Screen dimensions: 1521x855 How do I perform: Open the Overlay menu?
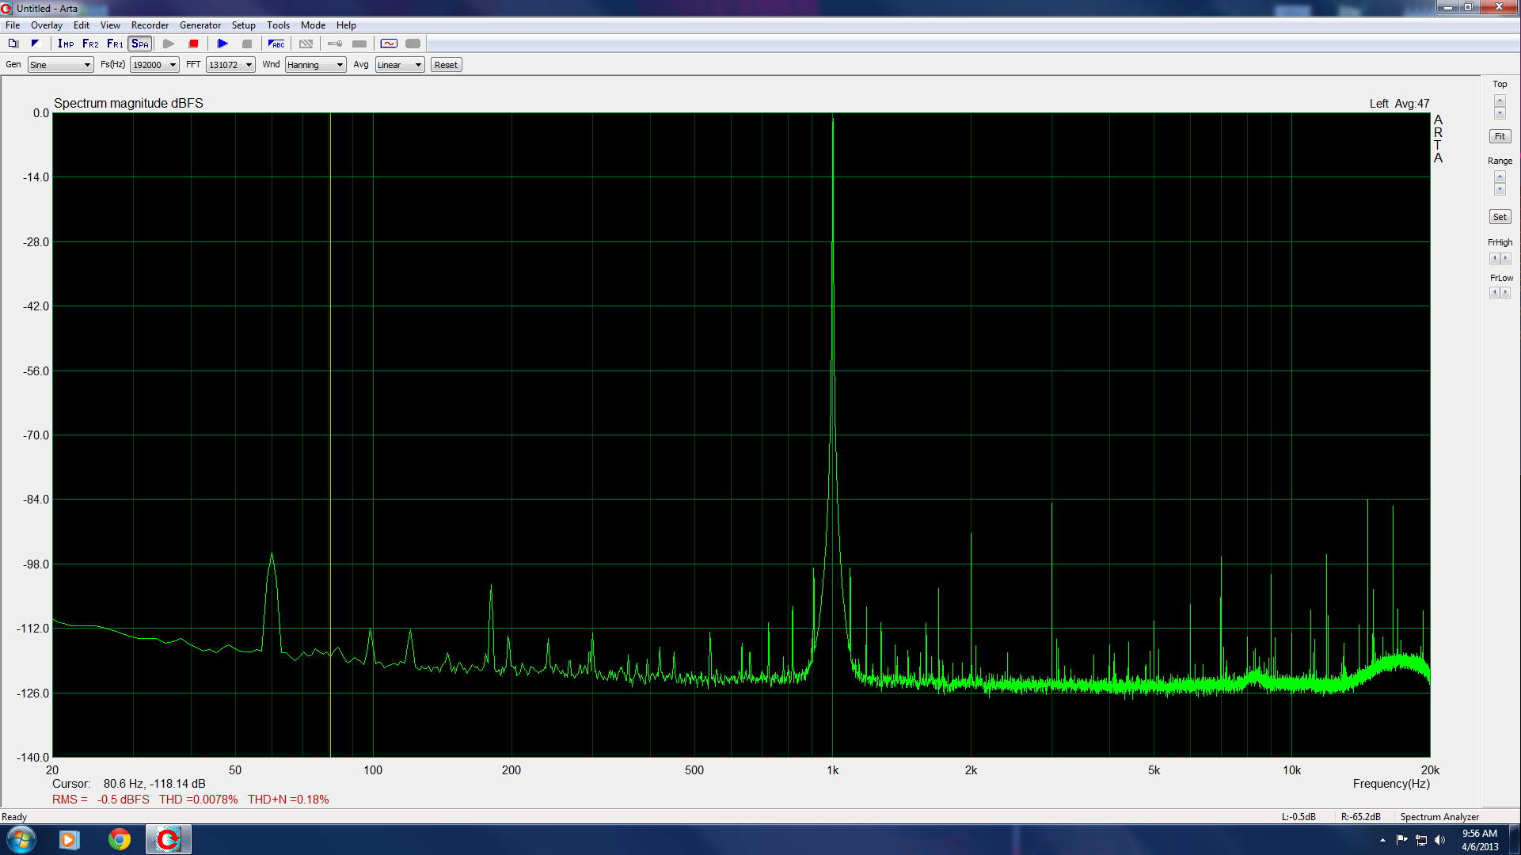coord(47,25)
